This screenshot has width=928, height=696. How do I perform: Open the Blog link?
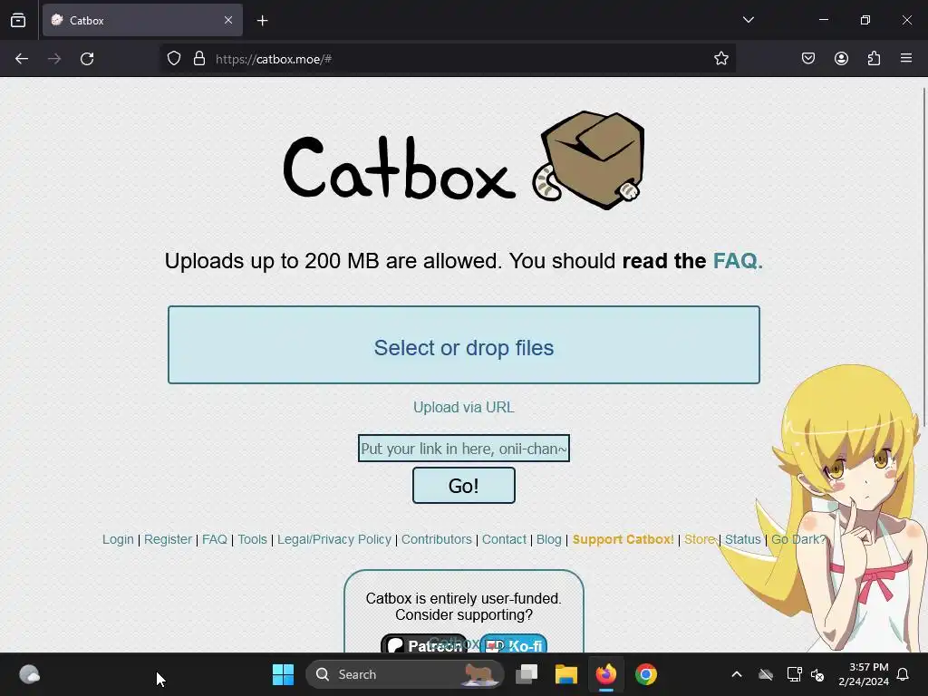[549, 539]
